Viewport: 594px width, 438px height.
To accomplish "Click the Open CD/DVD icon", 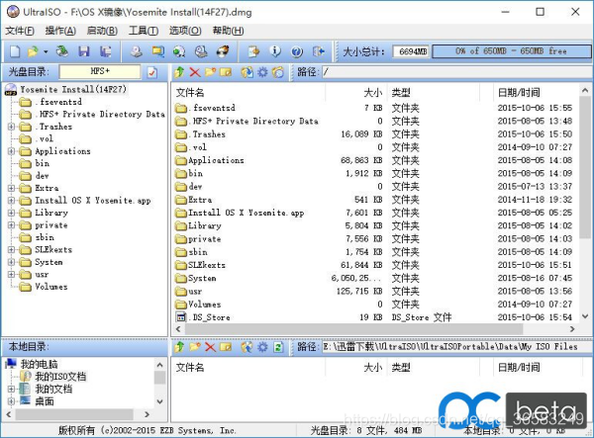I will (62, 51).
